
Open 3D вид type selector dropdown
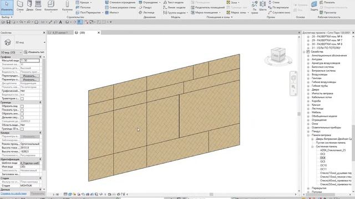point(44,43)
